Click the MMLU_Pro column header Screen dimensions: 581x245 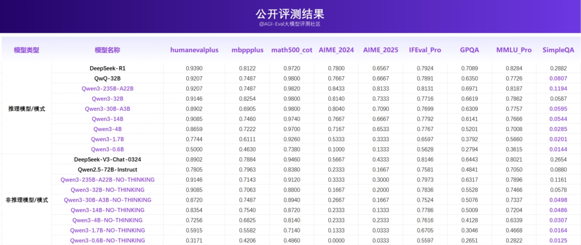tap(514, 50)
